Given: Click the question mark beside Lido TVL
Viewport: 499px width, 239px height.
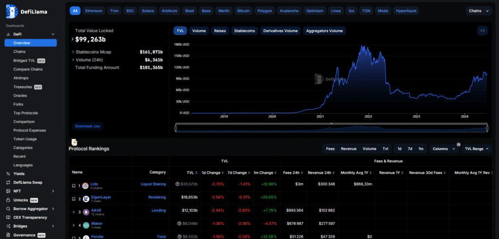Looking at the screenshot, I should (x=177, y=184).
